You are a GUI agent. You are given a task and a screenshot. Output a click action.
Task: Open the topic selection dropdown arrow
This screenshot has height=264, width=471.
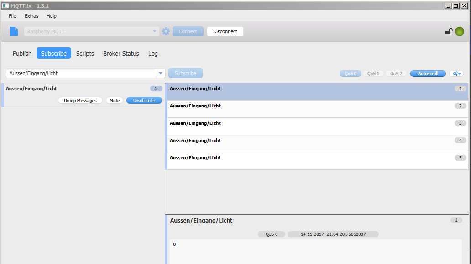click(161, 73)
